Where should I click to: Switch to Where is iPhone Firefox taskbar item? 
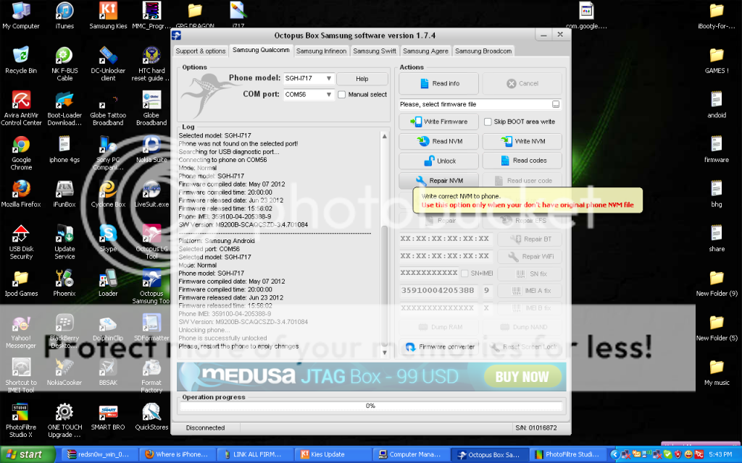pyautogui.click(x=178, y=454)
